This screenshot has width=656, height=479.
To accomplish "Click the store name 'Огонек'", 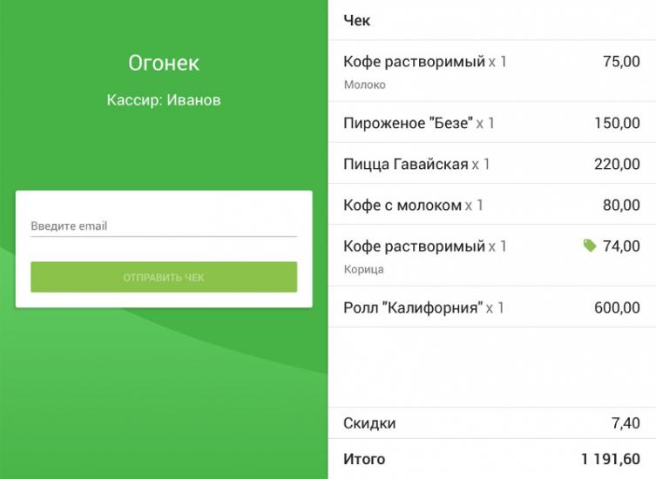I will coord(164,63).
